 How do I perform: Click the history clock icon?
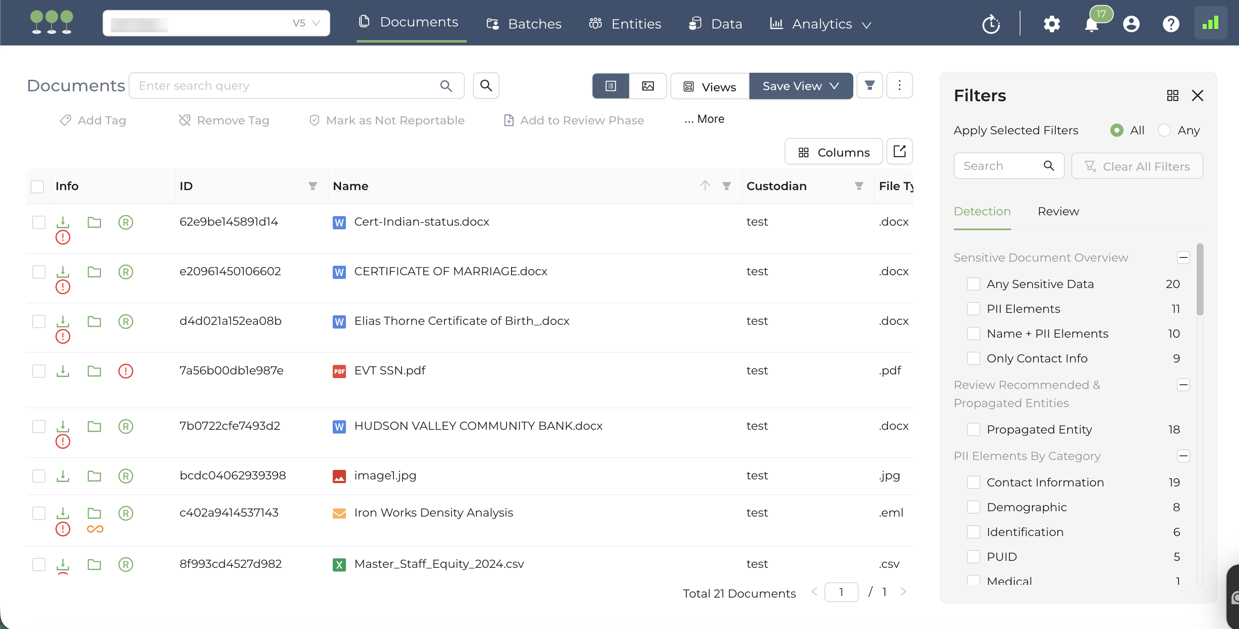click(x=991, y=24)
